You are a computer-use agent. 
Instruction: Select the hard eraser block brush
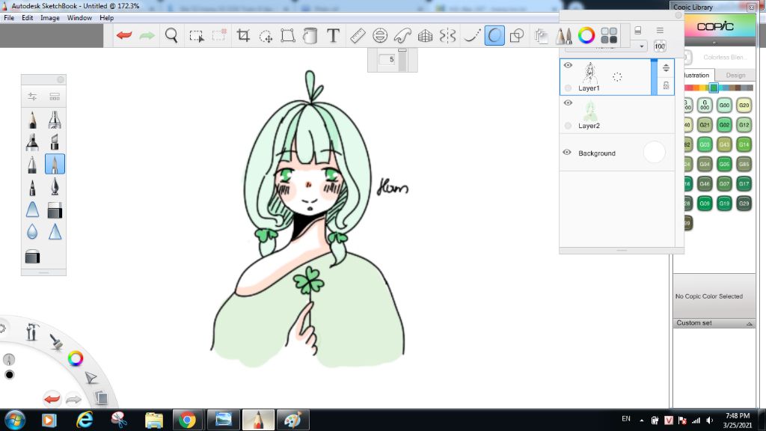55,210
